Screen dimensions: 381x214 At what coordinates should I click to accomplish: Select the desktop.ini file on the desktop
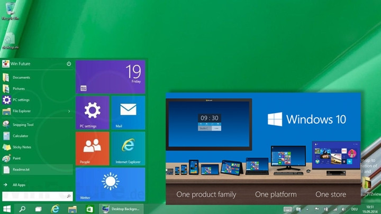click(x=10, y=41)
